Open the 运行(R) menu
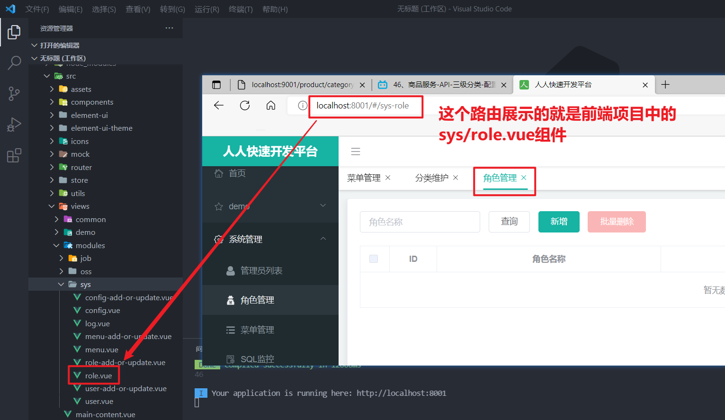 click(x=207, y=9)
